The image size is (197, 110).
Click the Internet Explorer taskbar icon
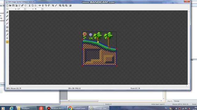click(12, 108)
